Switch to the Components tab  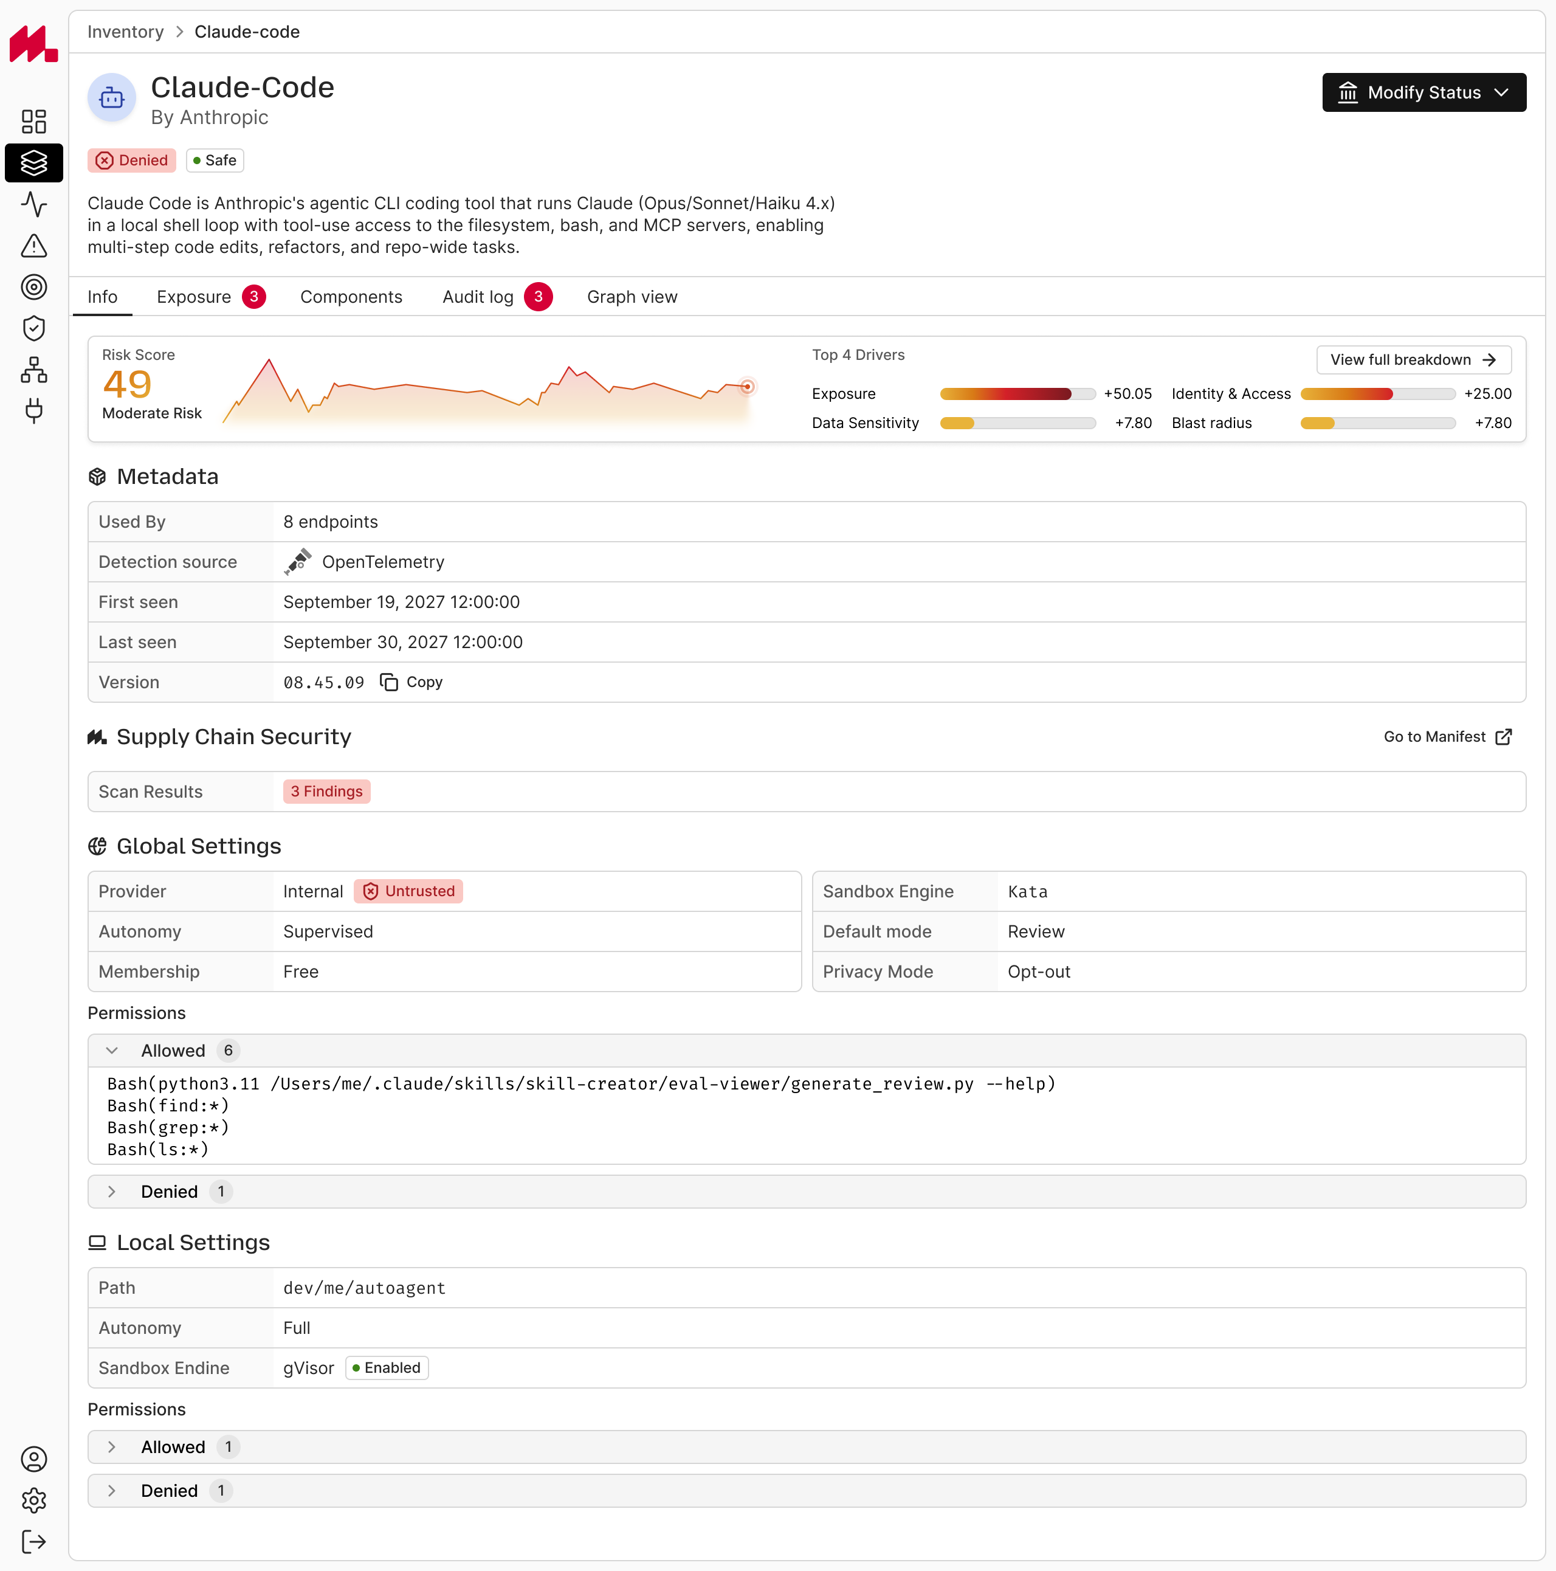click(351, 297)
